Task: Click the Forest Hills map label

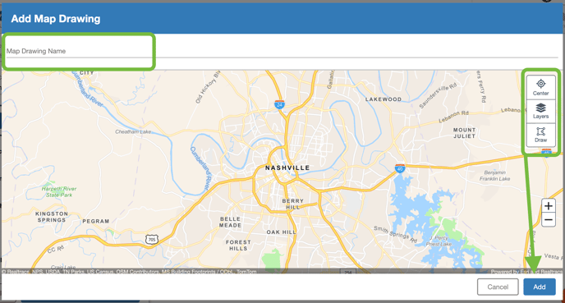Action: point(238,246)
